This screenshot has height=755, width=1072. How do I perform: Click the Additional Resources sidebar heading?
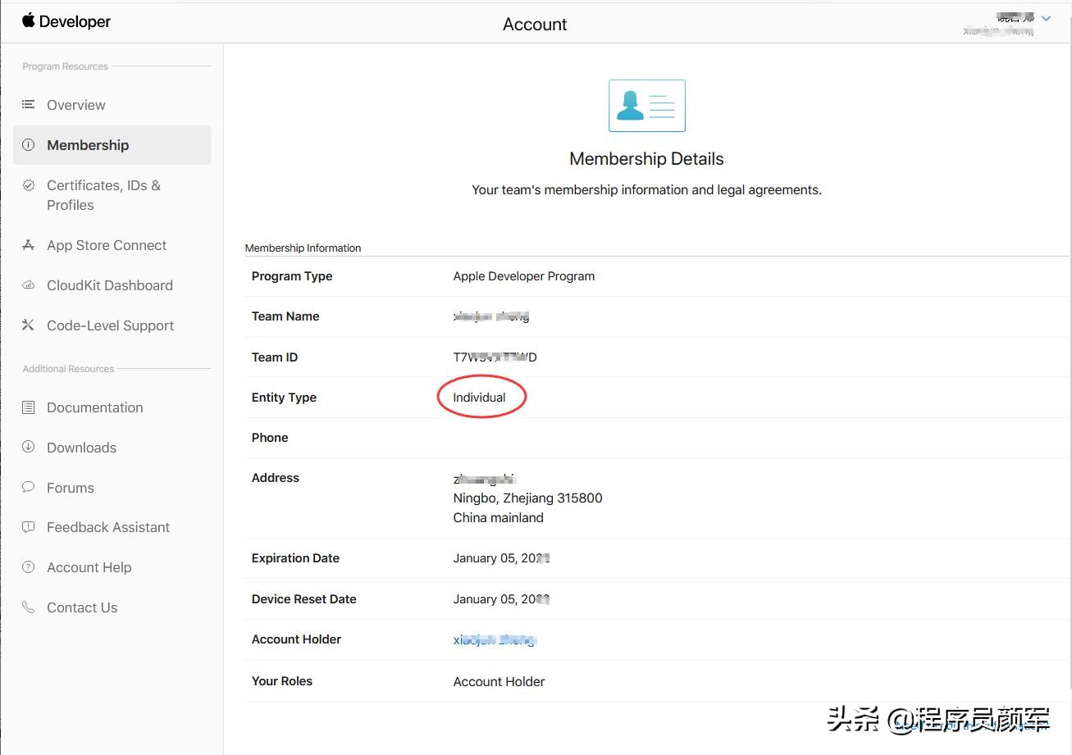68,369
